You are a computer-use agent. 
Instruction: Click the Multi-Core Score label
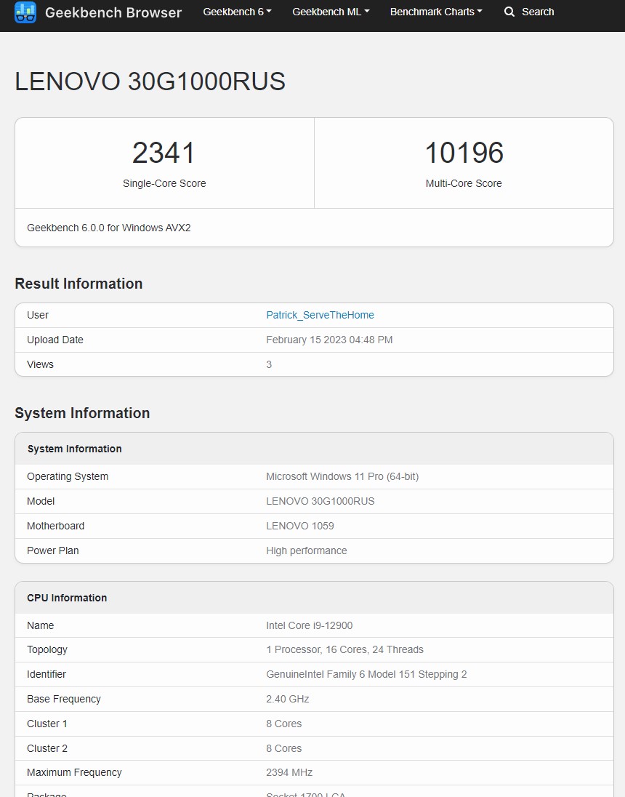pos(464,183)
